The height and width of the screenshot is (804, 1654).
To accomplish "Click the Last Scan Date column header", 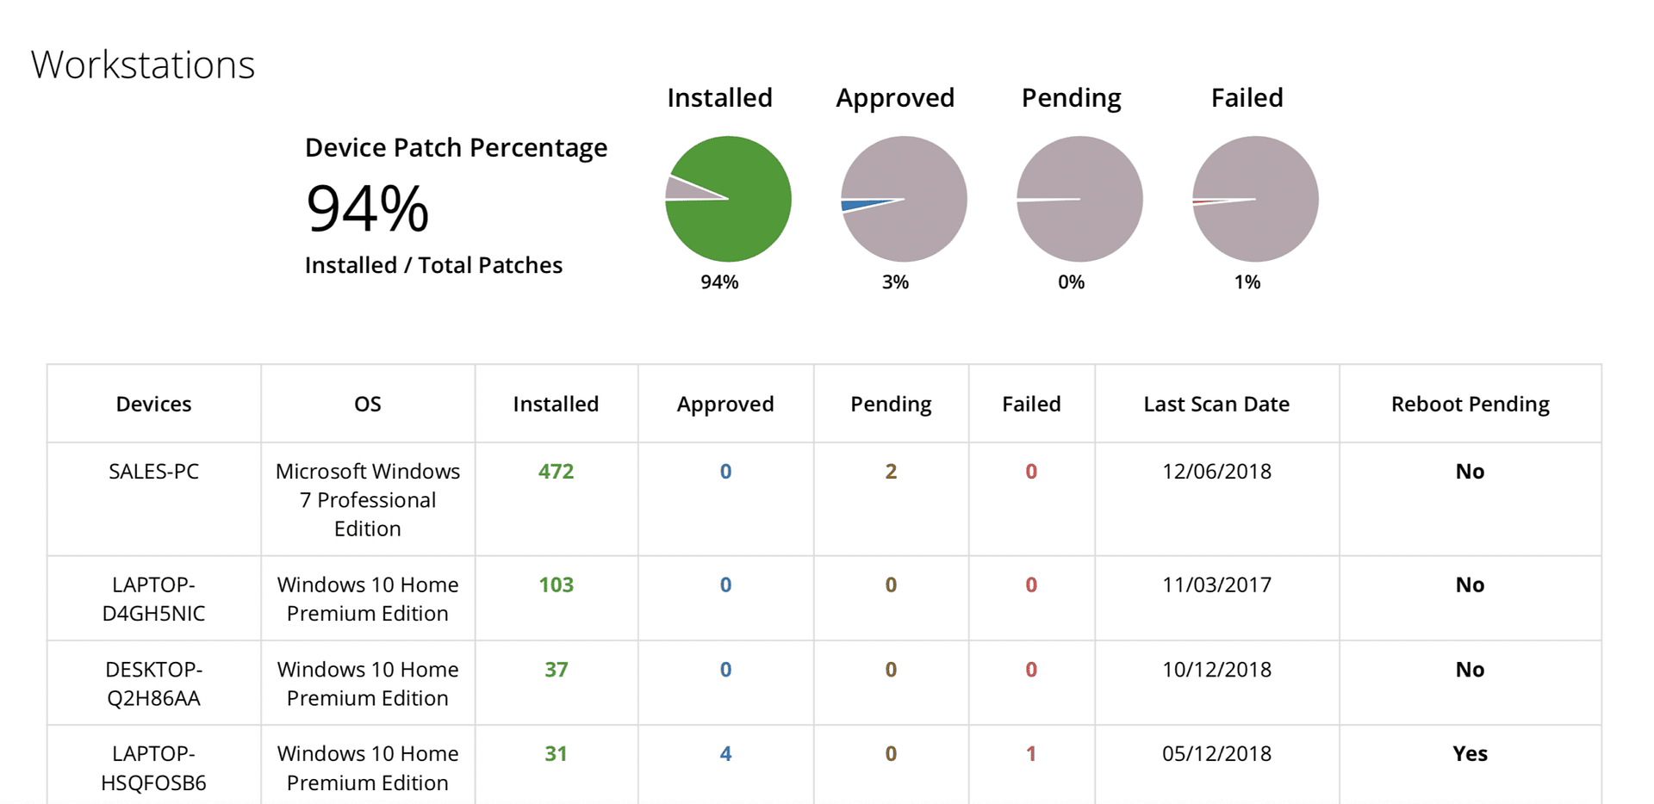I will [1216, 404].
